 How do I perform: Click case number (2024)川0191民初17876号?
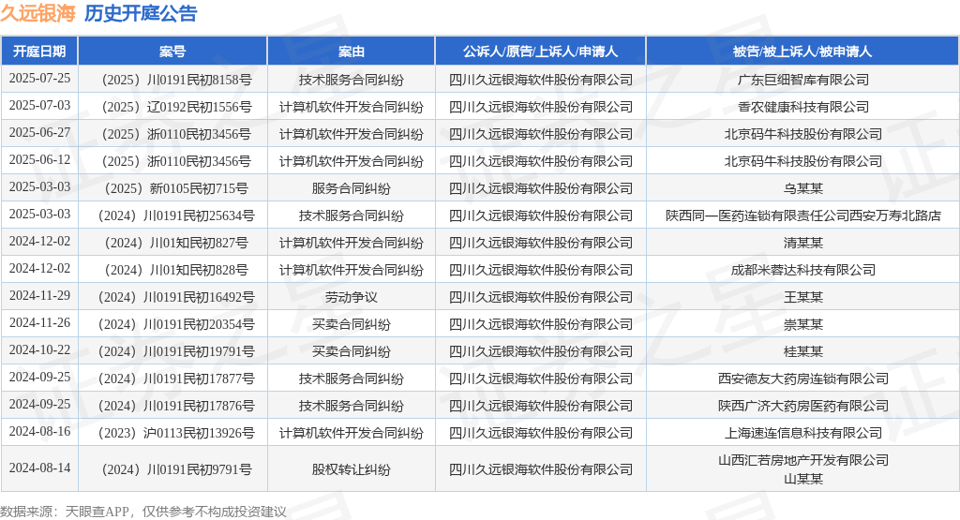coord(175,406)
